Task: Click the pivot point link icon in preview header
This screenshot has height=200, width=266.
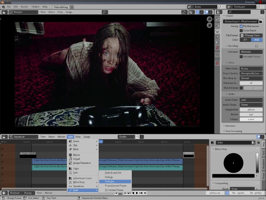Action: (x=105, y=12)
